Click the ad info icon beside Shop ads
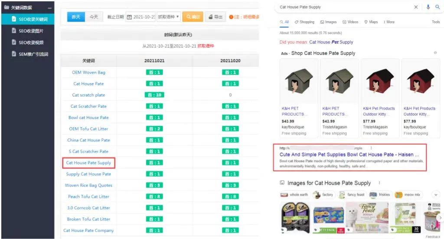 [435, 53]
